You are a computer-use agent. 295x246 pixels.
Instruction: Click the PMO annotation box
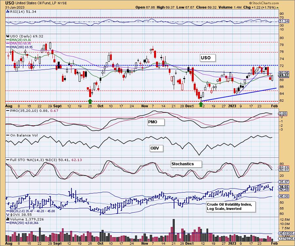[156, 122]
